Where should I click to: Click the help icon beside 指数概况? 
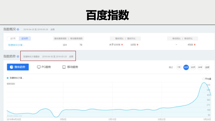pos(18,29)
